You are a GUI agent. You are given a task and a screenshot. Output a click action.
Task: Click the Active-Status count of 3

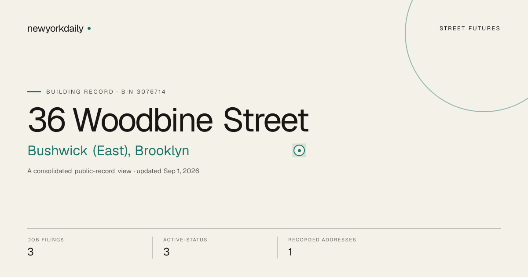166,252
